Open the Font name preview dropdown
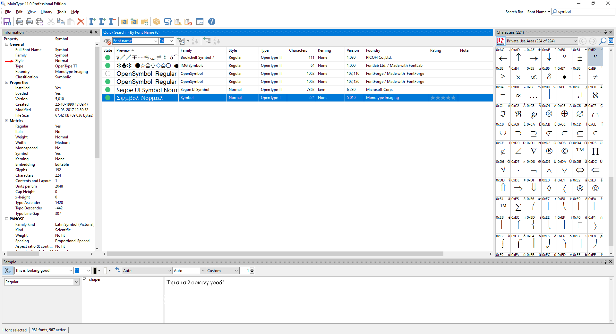 [156, 41]
